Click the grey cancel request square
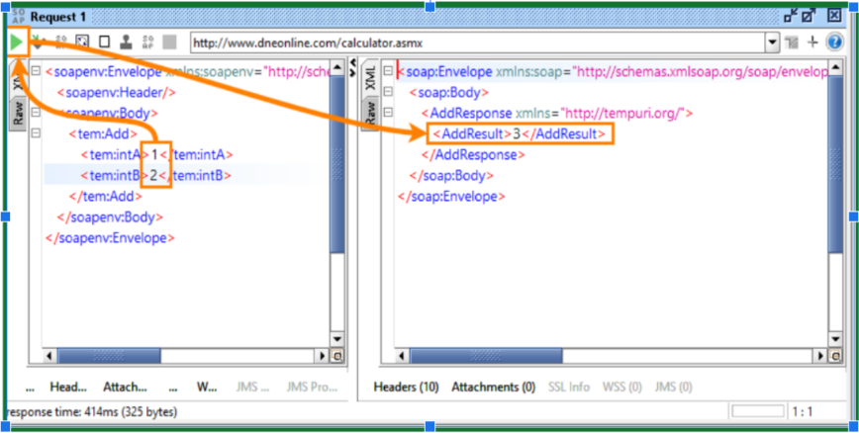Screen dimensions: 859x433 169,43
